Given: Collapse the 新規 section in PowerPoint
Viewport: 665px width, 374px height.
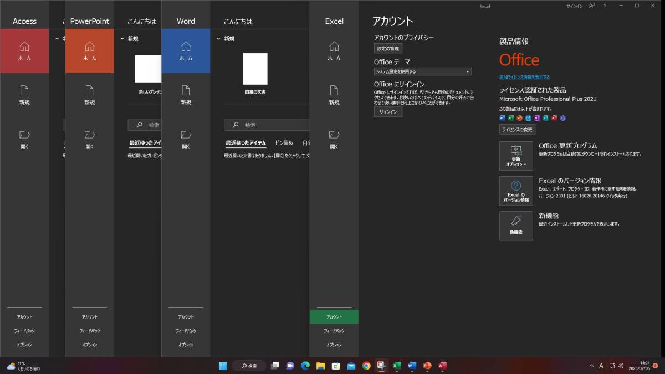Looking at the screenshot, I should coord(122,39).
